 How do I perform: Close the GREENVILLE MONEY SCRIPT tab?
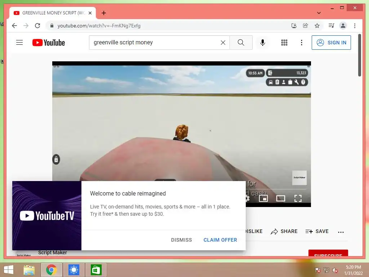coord(90,13)
